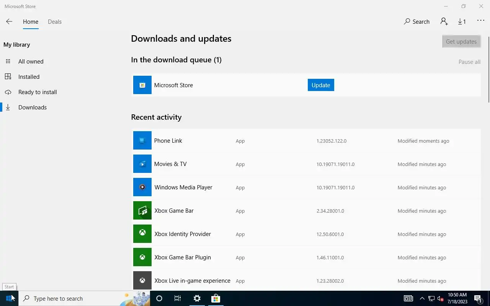Open the Search magnifier in Store header
490x306 pixels.
tap(407, 21)
